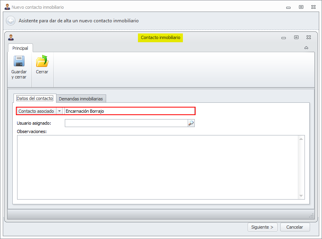322x239 pixels.
Task: Click the Observaciones: label
Action: tap(32, 131)
